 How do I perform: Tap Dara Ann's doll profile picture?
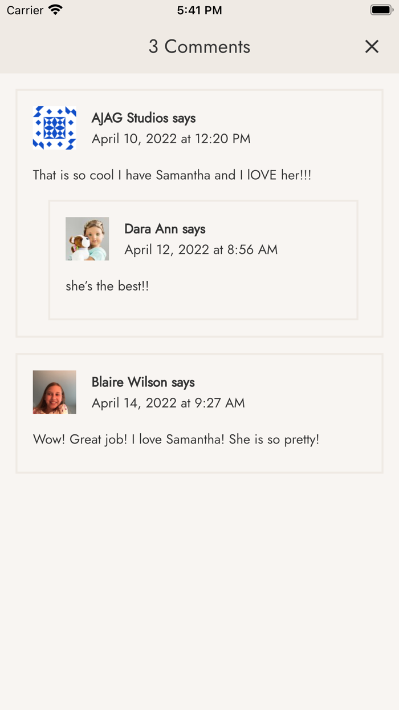[x=87, y=239]
